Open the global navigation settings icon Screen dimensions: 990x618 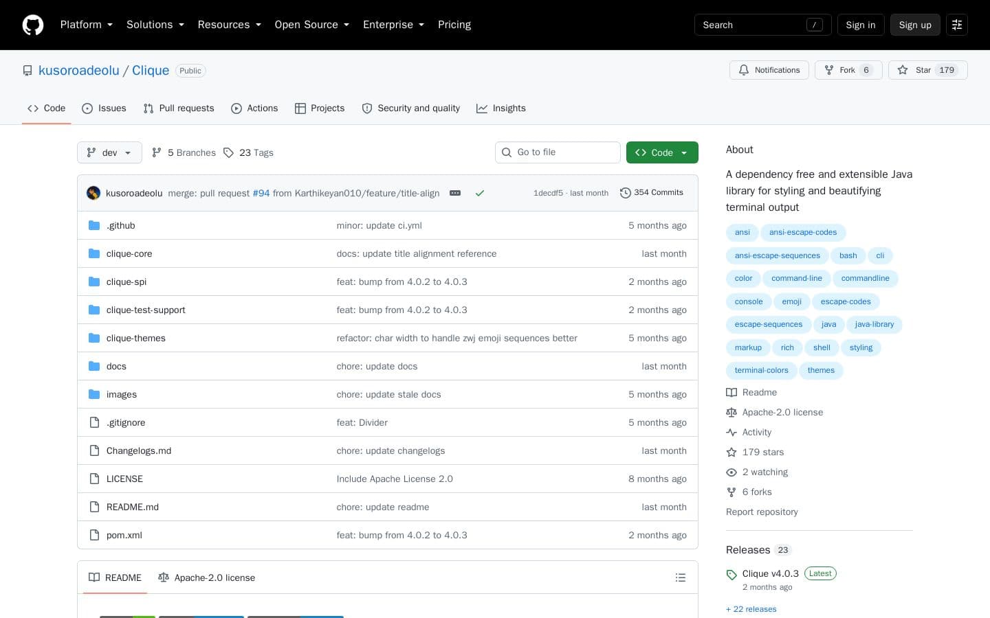[x=957, y=25]
